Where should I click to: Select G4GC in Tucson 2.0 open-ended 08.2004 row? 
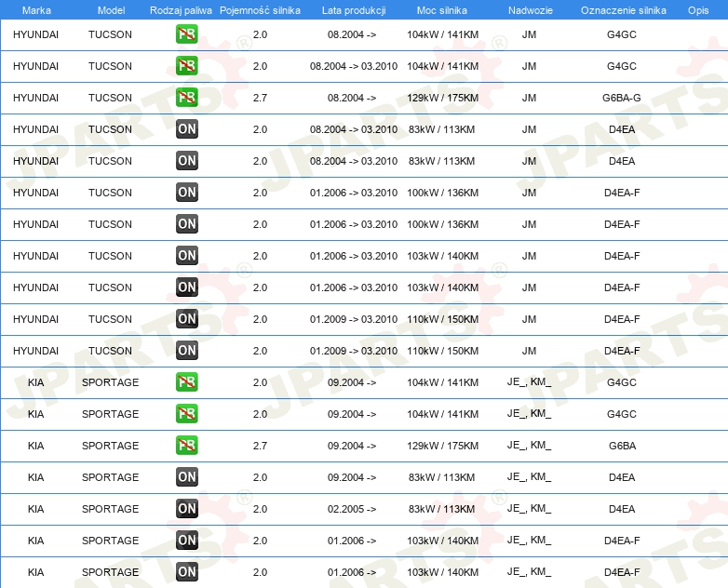[x=622, y=34]
